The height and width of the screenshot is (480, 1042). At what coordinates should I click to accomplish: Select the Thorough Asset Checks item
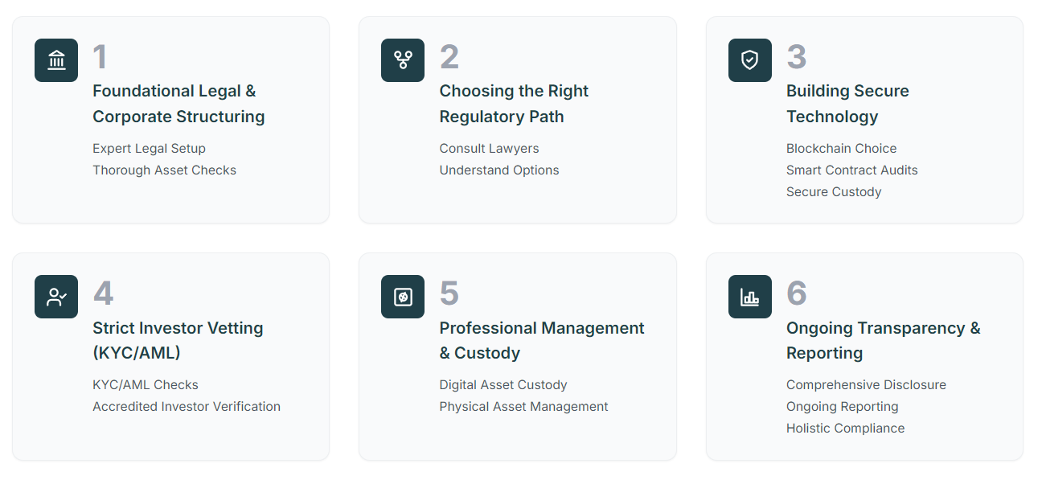(164, 170)
